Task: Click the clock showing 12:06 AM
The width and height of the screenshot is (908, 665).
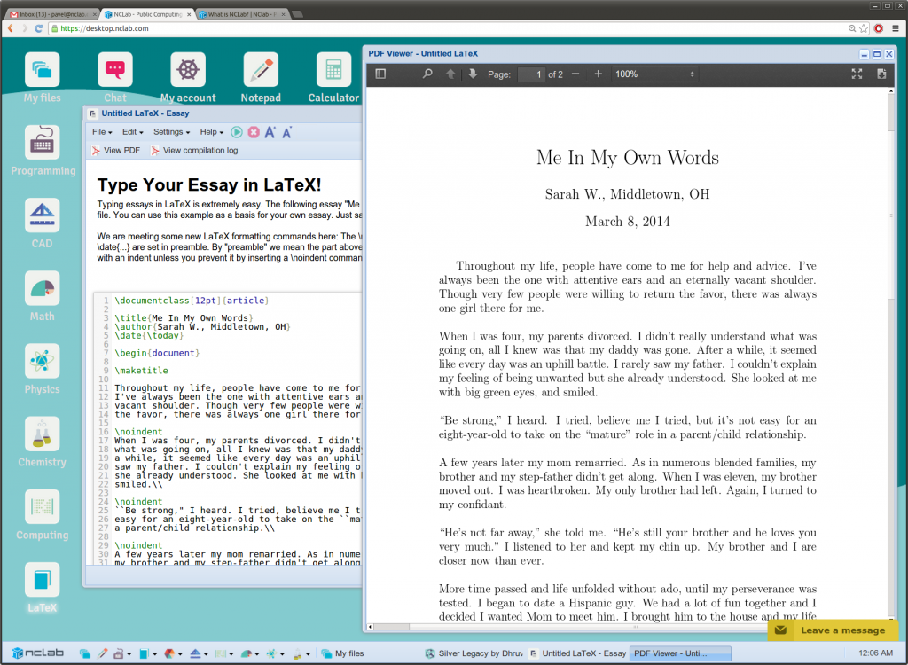Action: tap(875, 653)
